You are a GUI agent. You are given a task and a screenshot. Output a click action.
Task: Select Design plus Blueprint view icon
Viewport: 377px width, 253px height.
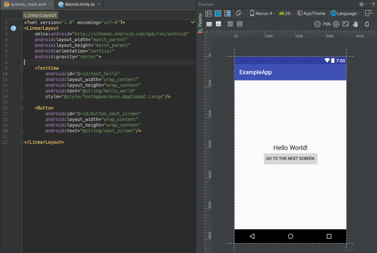(227, 14)
